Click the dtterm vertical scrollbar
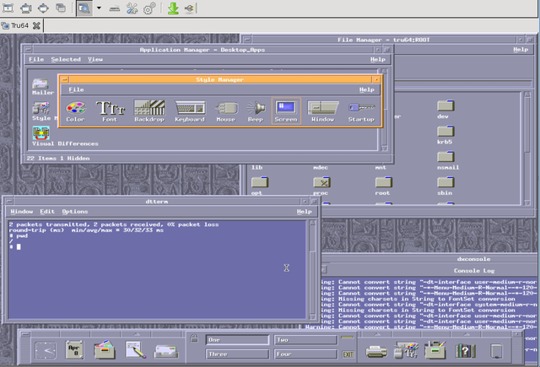 (312, 270)
